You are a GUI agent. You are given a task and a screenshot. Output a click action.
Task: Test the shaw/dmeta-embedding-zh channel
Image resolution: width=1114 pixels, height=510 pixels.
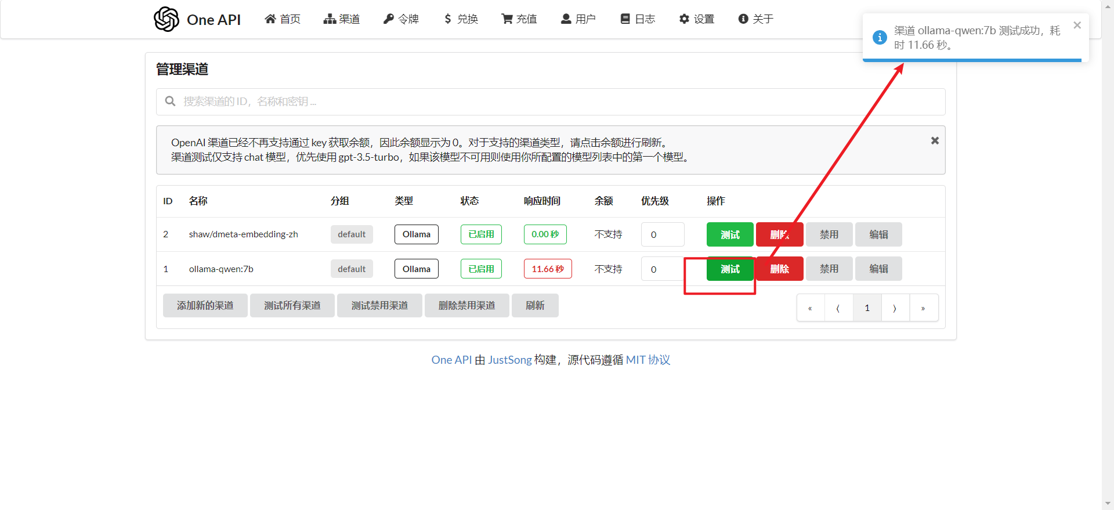pos(729,234)
